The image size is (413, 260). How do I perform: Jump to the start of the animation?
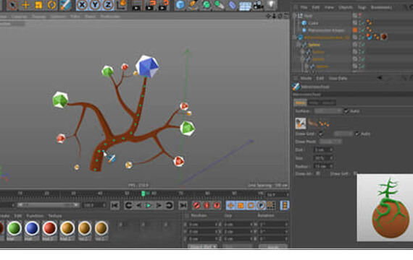114,205
